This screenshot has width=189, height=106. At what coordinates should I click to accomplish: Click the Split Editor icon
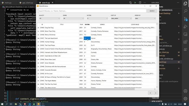[140, 3]
